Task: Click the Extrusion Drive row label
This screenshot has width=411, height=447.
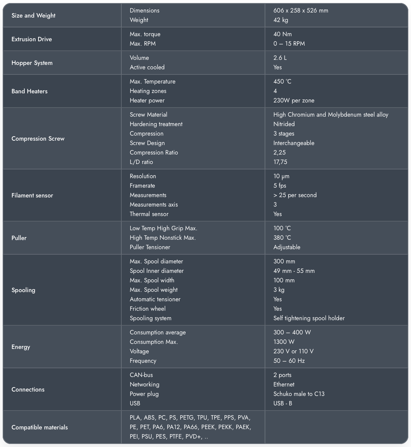Action: (32, 39)
